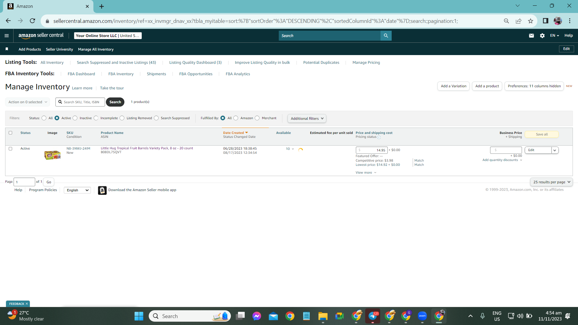The width and height of the screenshot is (578, 325).
Task: Open the Mail app from the taskbar
Action: (x=273, y=316)
